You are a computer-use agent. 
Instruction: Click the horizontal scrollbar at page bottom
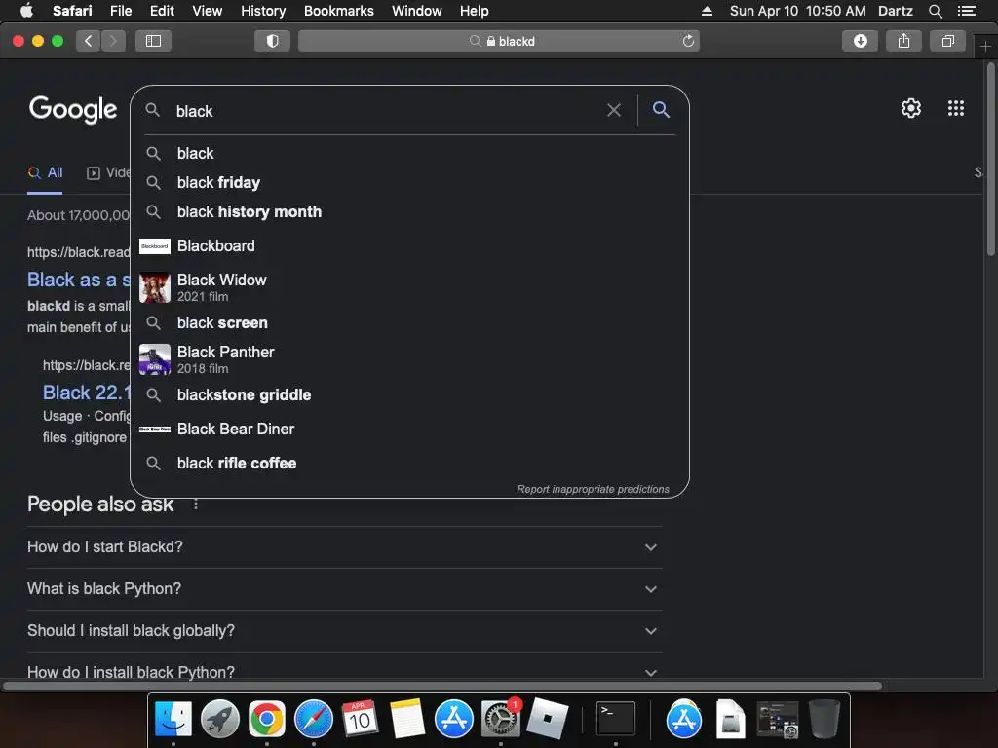(442, 686)
